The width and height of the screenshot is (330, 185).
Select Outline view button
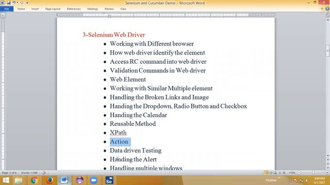279,173
